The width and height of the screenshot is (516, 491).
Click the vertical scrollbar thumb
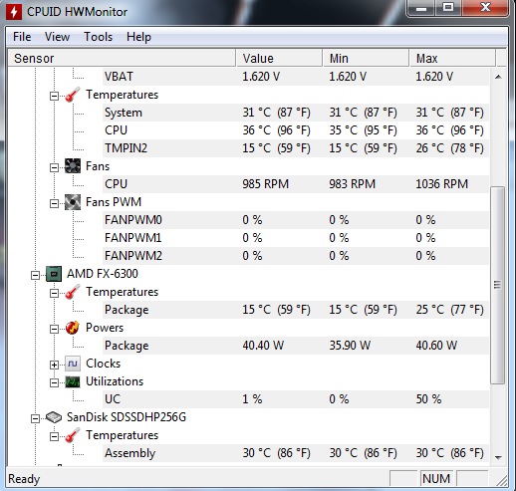click(x=497, y=285)
